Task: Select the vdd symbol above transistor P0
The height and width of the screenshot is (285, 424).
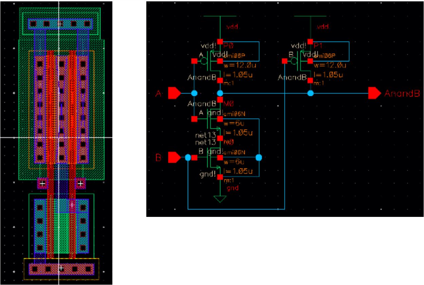Action: (220, 16)
